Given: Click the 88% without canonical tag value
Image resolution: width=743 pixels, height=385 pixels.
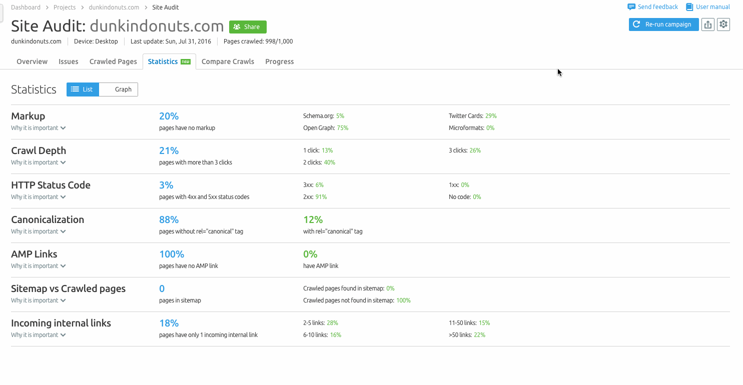Looking at the screenshot, I should [169, 219].
